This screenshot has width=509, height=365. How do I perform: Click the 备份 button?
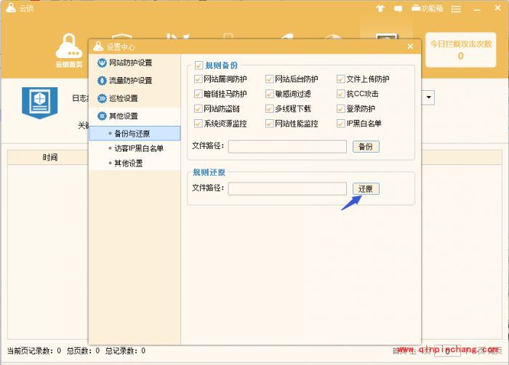point(366,146)
